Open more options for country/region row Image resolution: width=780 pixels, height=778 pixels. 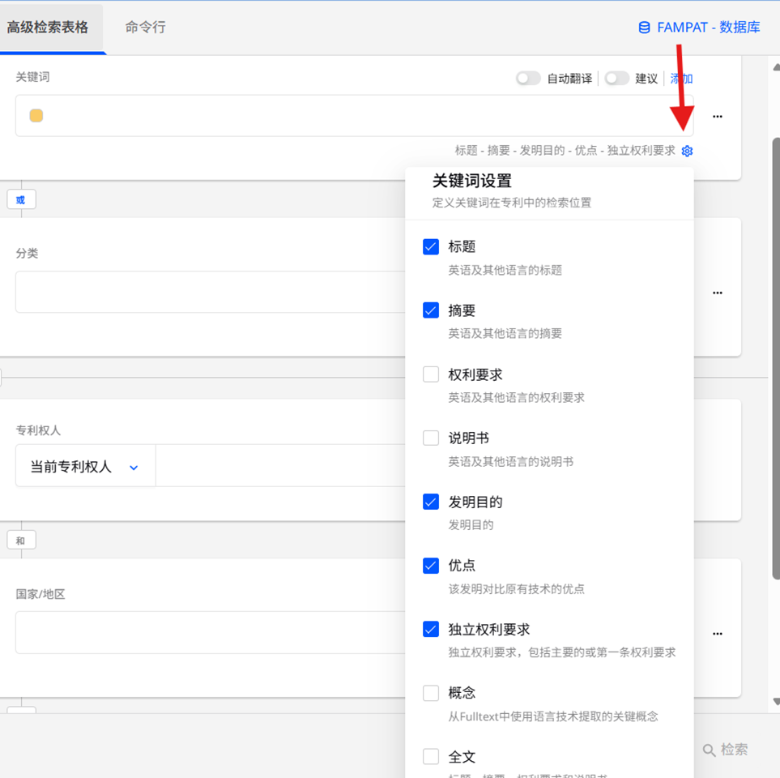point(718,634)
